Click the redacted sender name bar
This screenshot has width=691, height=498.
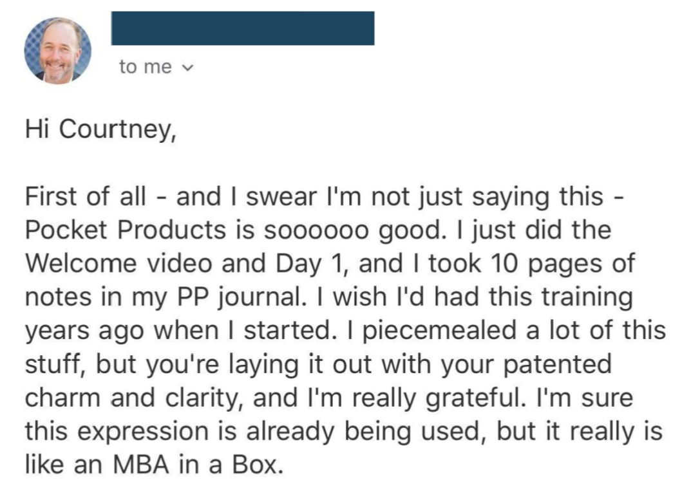click(242, 28)
